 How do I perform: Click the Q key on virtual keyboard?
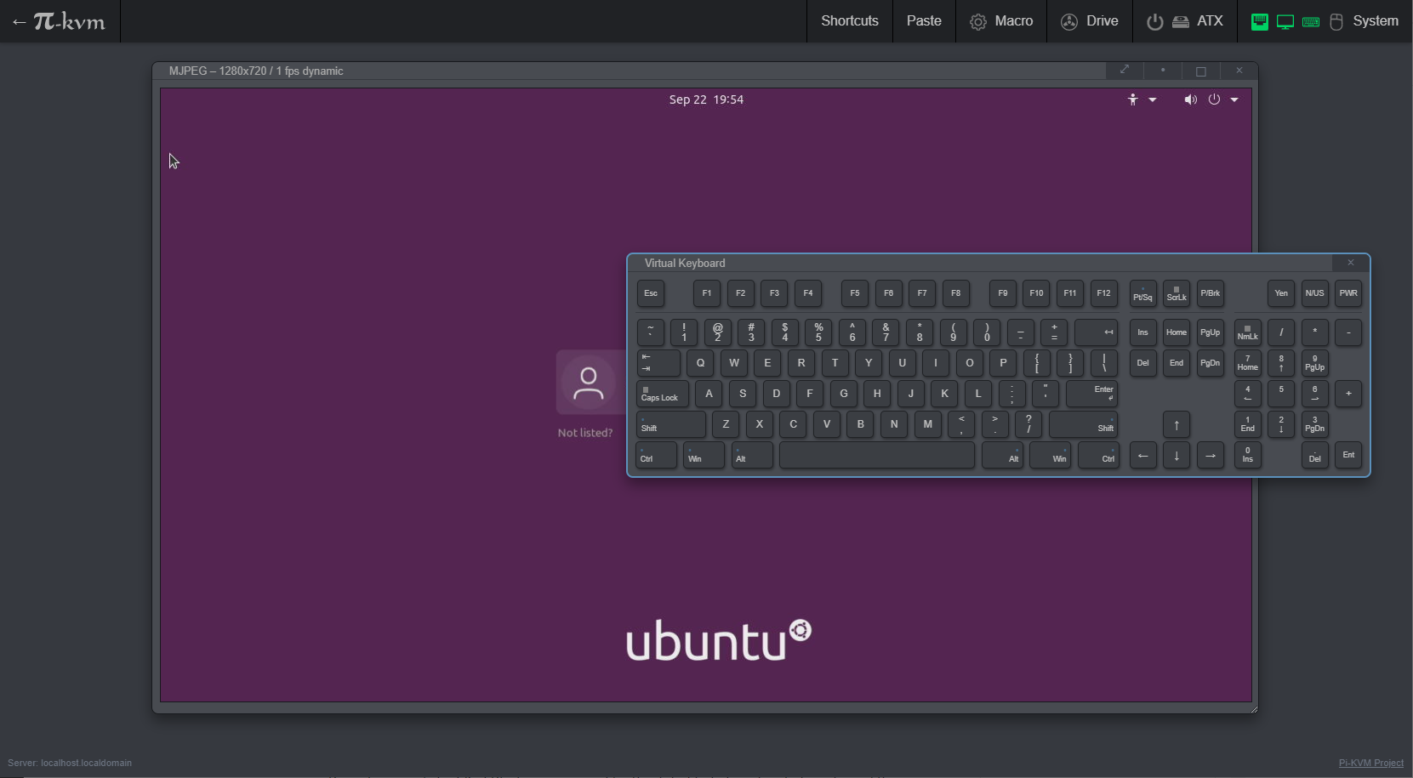tap(700, 363)
